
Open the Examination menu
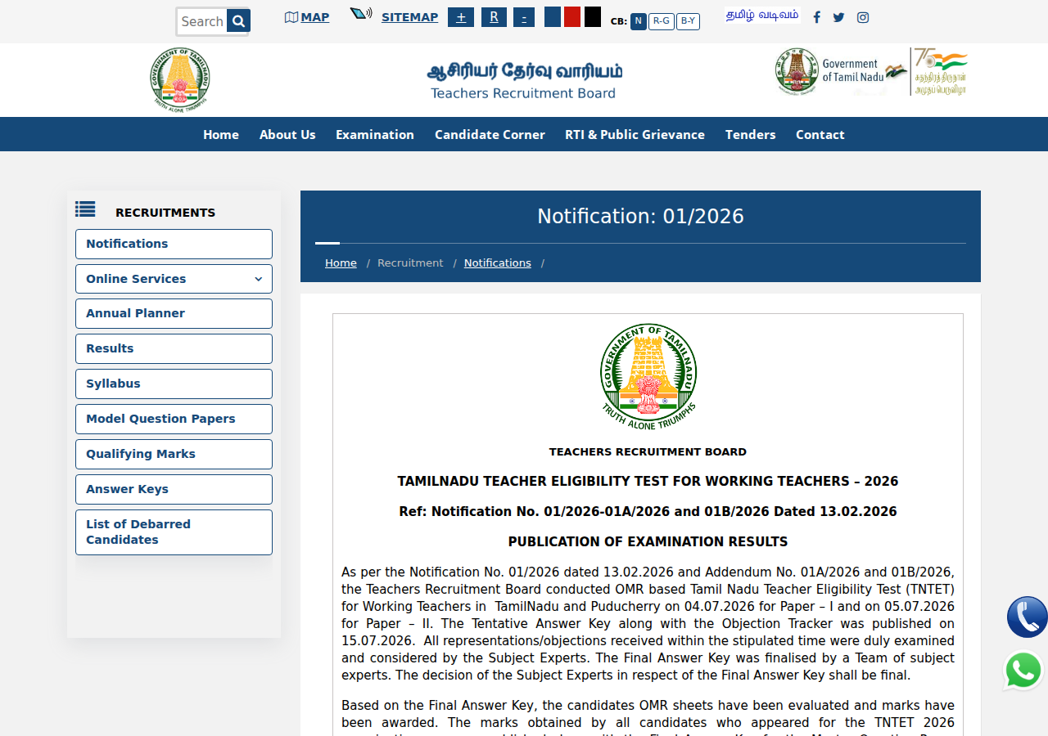point(375,134)
